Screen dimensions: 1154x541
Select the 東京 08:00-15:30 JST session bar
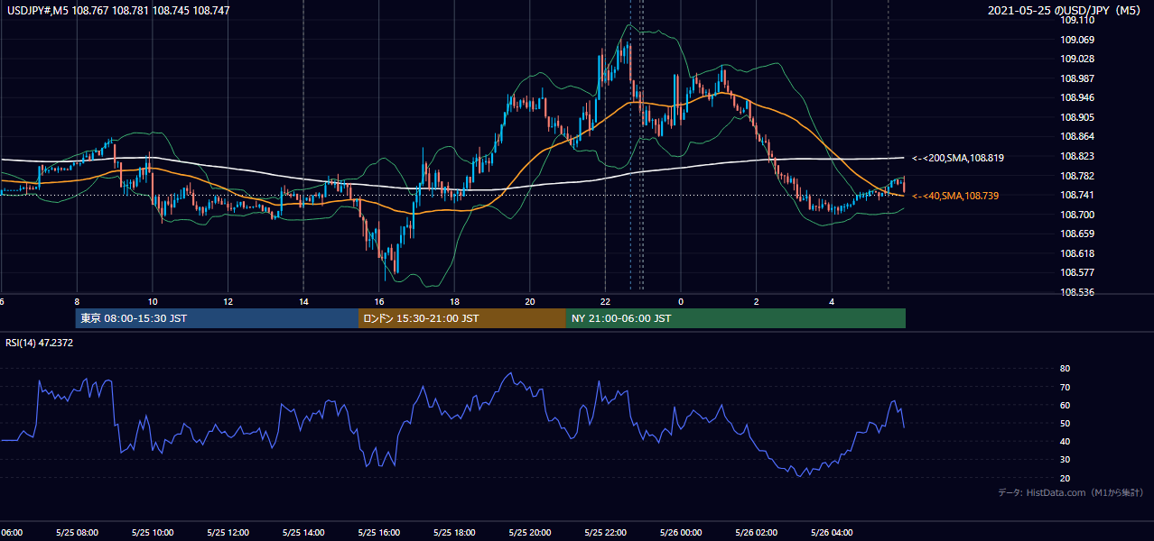217,318
